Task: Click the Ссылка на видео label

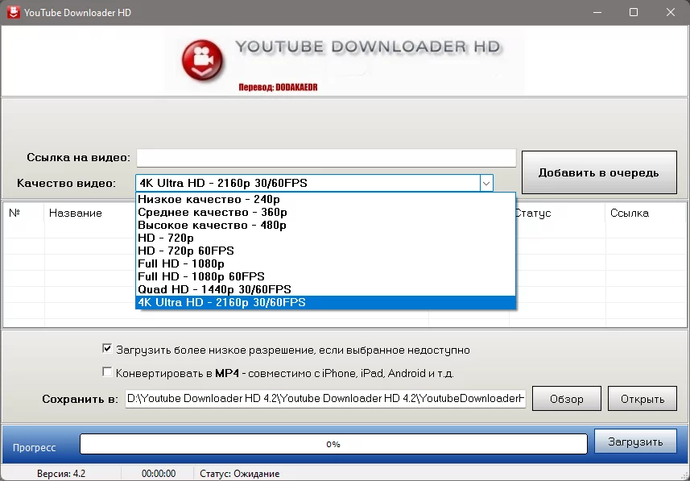Action: tap(78, 158)
